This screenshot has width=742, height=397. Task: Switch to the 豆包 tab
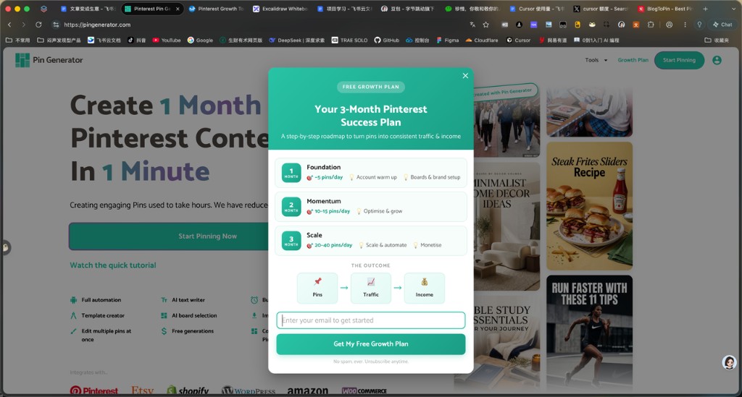[408, 9]
